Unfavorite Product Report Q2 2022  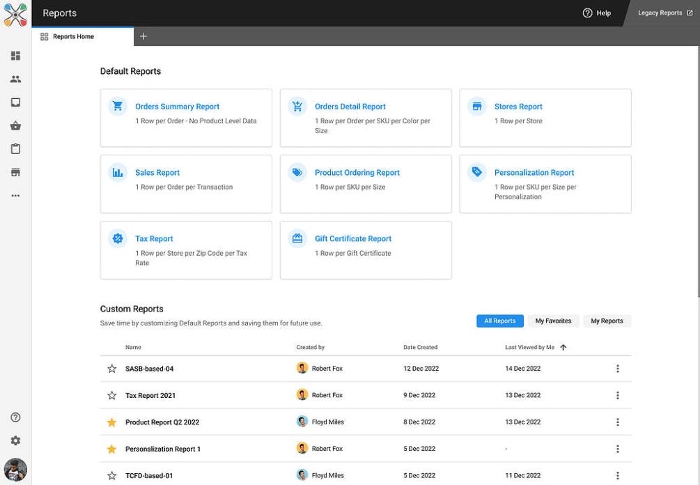[x=111, y=422]
